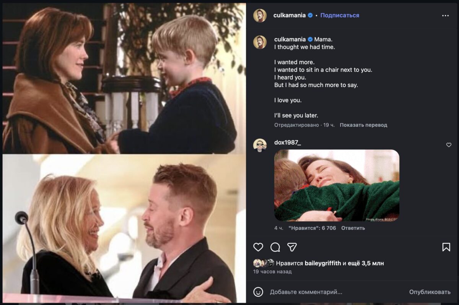Open comments with the speech bubble icon

tap(275, 247)
